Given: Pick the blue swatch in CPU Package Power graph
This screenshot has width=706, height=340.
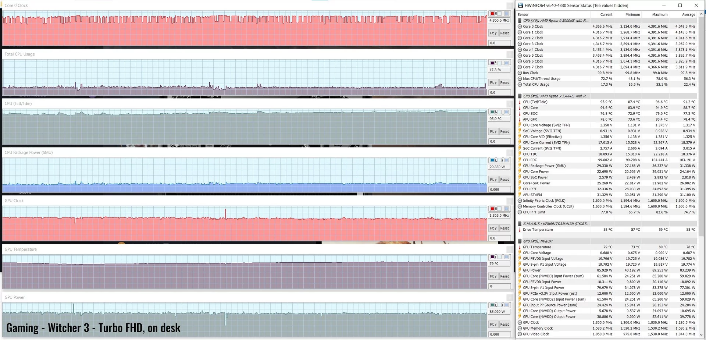Looking at the screenshot, I should (492, 160).
